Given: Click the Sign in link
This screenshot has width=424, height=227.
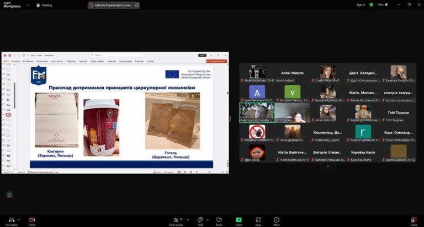Looking at the screenshot, I should click(x=361, y=4).
